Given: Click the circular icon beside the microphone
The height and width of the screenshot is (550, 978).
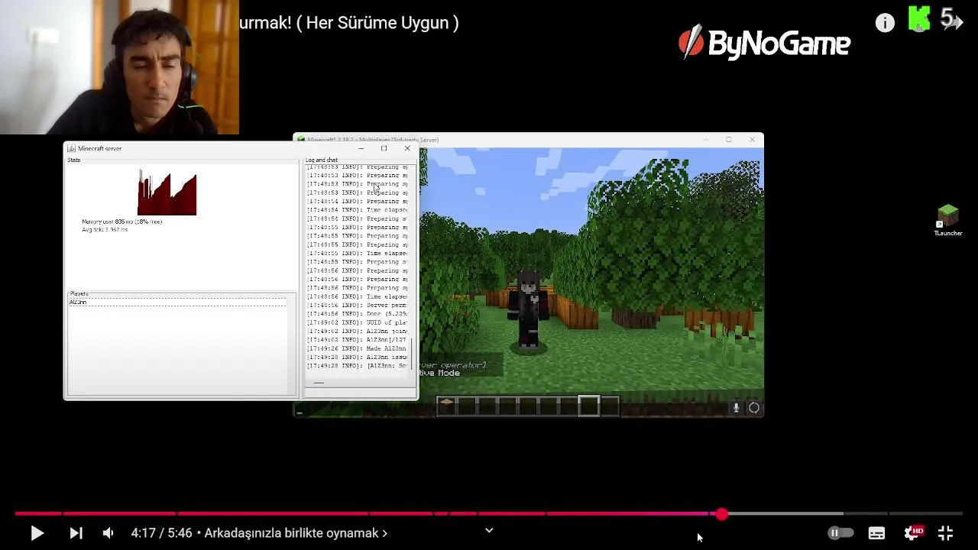Looking at the screenshot, I should point(754,408).
